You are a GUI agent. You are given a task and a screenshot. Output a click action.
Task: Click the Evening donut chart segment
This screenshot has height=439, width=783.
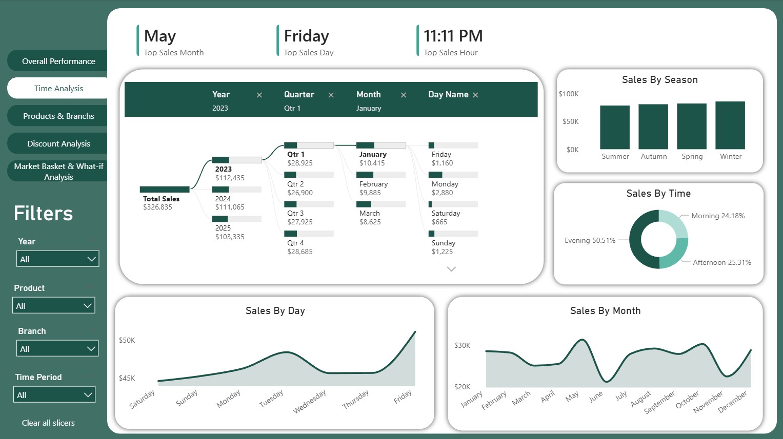click(637, 240)
